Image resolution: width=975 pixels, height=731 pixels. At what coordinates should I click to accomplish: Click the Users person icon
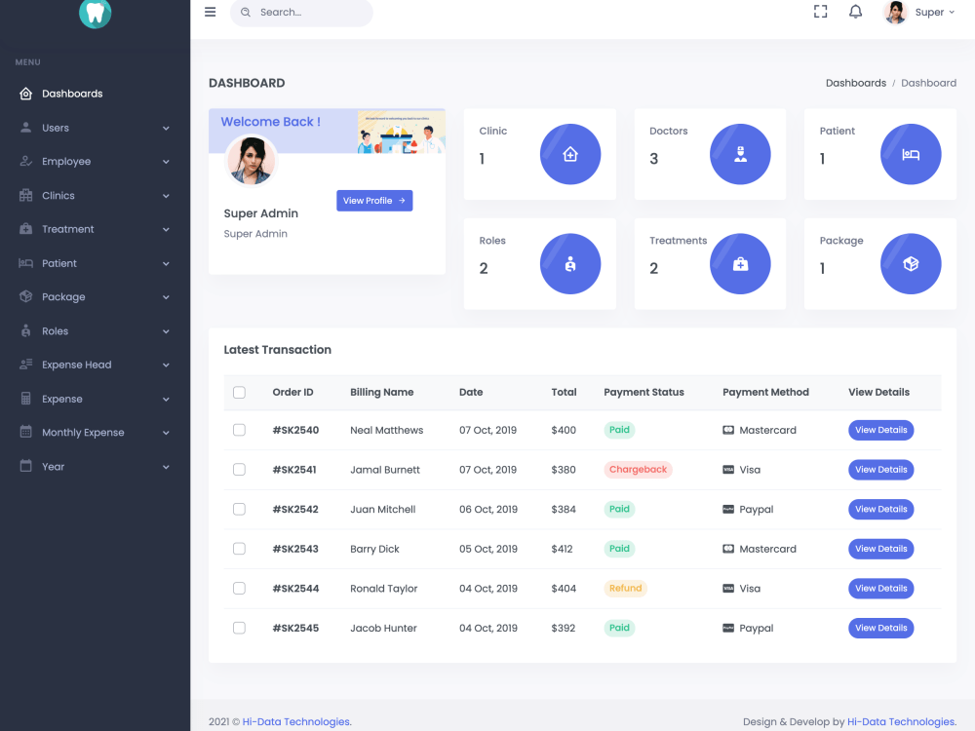click(x=25, y=128)
